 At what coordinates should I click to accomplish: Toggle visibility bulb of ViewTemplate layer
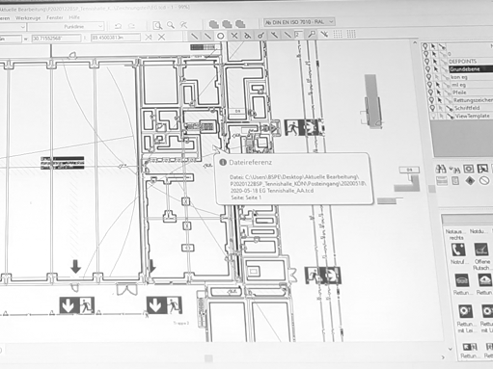pyautogui.click(x=433, y=116)
